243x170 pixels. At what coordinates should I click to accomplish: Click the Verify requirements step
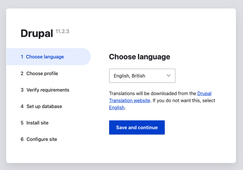[x=48, y=90]
